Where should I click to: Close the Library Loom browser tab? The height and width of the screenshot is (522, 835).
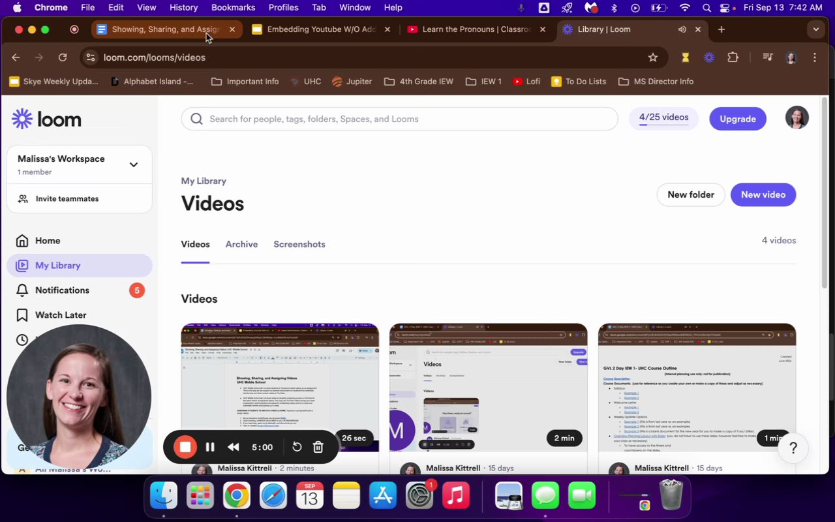tap(698, 29)
